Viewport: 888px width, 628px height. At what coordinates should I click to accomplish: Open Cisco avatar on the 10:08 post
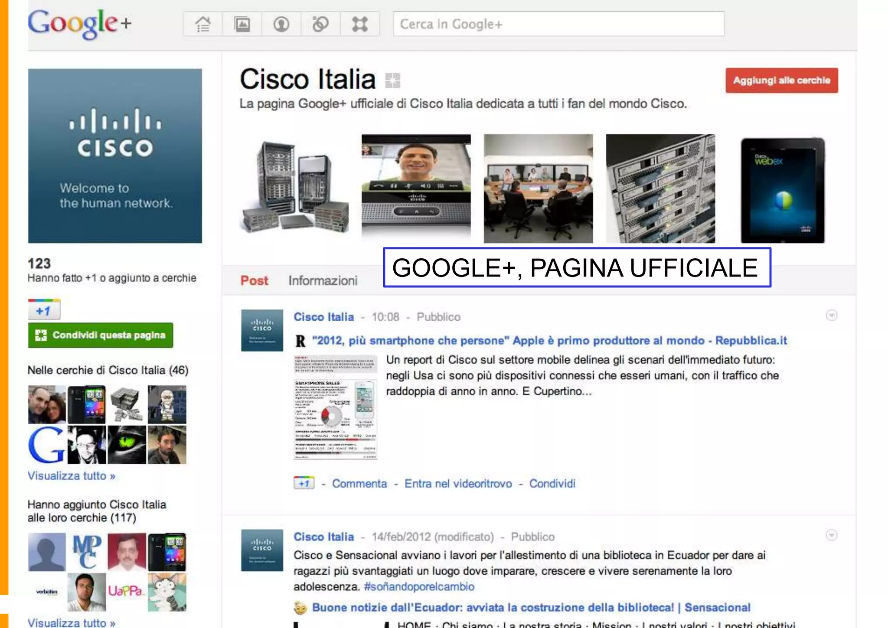click(262, 330)
